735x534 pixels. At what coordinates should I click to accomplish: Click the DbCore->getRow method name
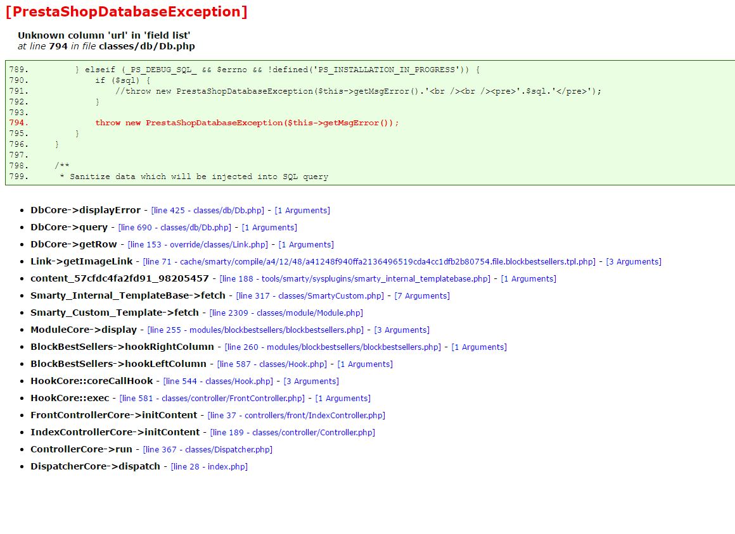[74, 244]
